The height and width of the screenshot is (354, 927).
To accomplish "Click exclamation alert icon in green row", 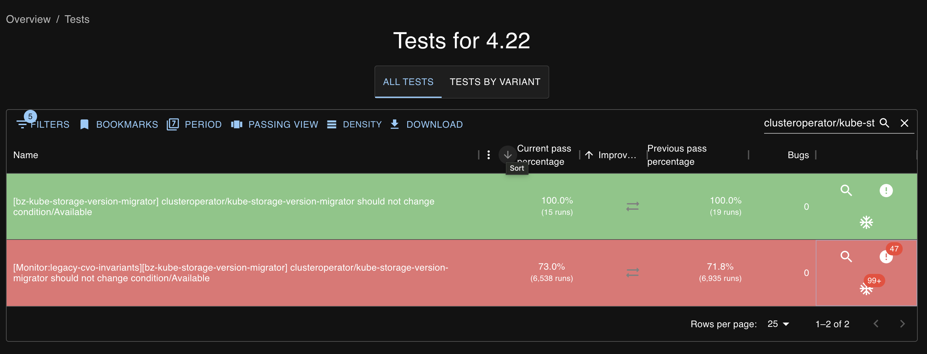I will coord(886,190).
